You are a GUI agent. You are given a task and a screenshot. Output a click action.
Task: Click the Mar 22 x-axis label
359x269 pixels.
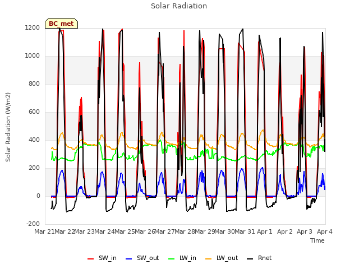(x=65, y=231)
